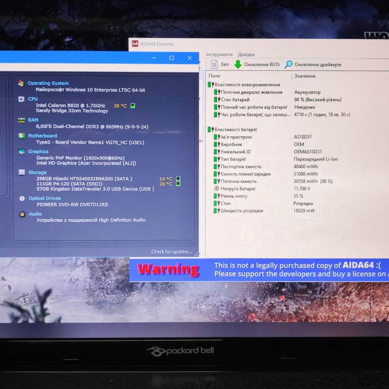
Task: Click the AIDA64 license Warning banner
Action: [259, 270]
